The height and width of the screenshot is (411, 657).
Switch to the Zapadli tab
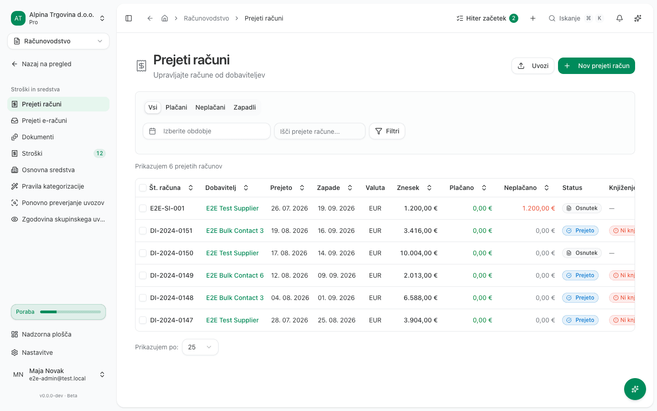[245, 107]
